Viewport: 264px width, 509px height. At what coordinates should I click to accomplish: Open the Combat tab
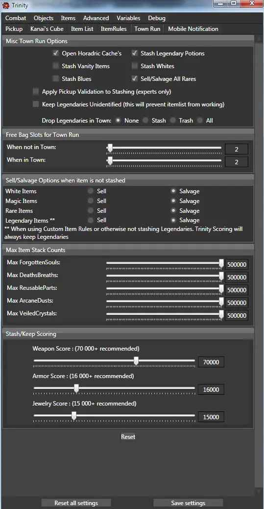[16, 18]
